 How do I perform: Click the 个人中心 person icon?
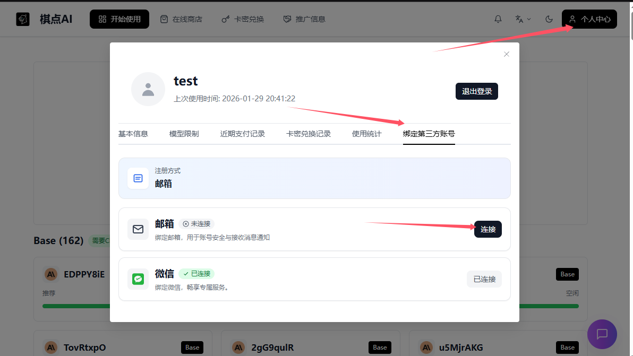pos(572,19)
